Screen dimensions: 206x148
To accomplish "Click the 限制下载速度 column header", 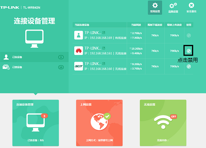I will 155,25.
